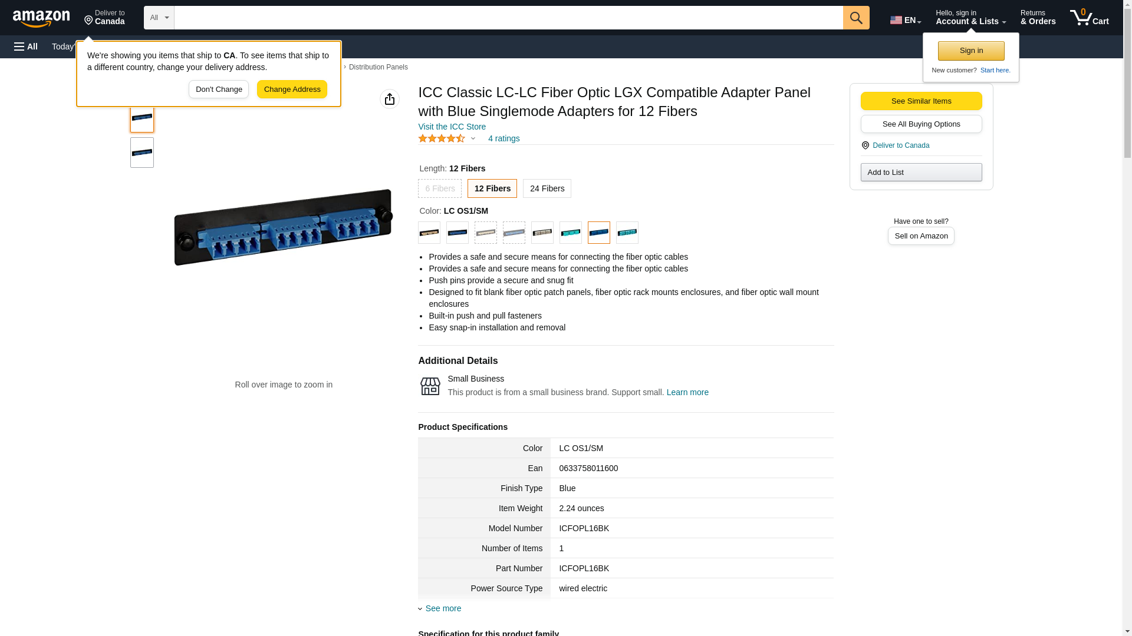This screenshot has width=1132, height=636.
Task: Click the Deliver to Canada location link
Action: [900, 145]
